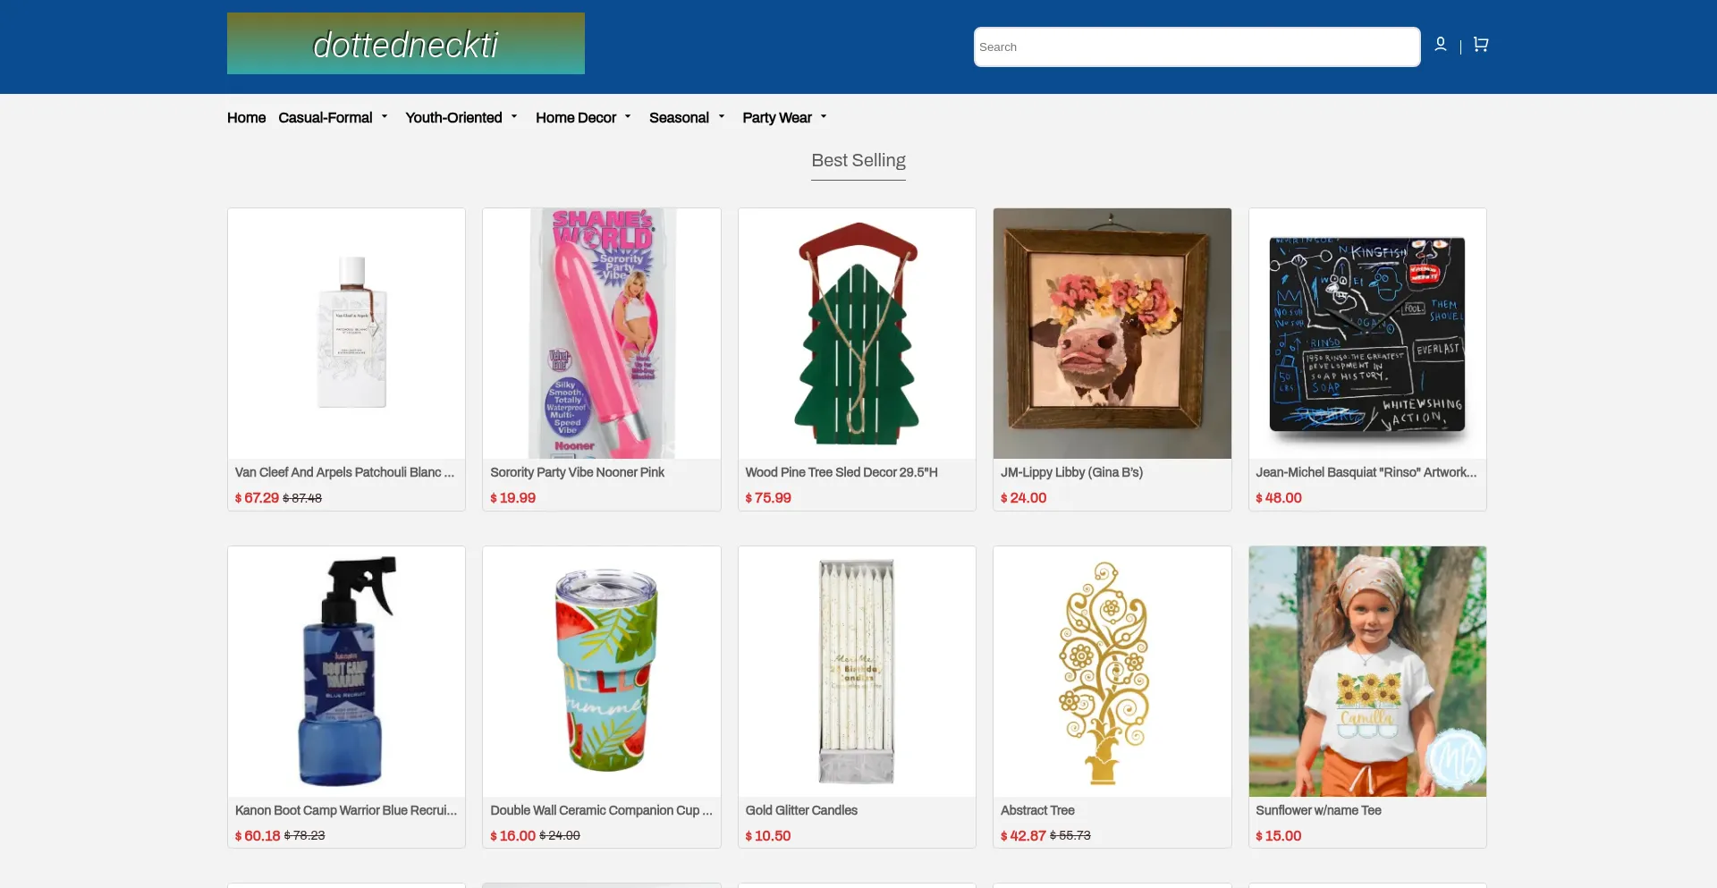Open the shopping cart icon

coord(1481,45)
